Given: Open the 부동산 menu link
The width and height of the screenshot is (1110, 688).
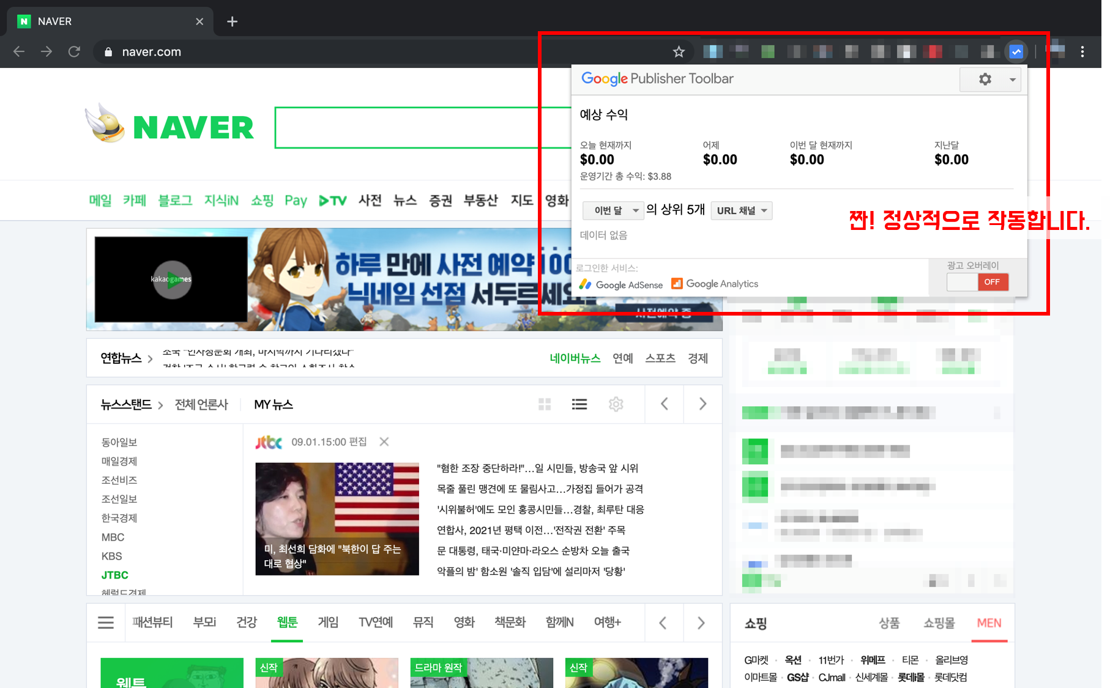Looking at the screenshot, I should (x=481, y=200).
